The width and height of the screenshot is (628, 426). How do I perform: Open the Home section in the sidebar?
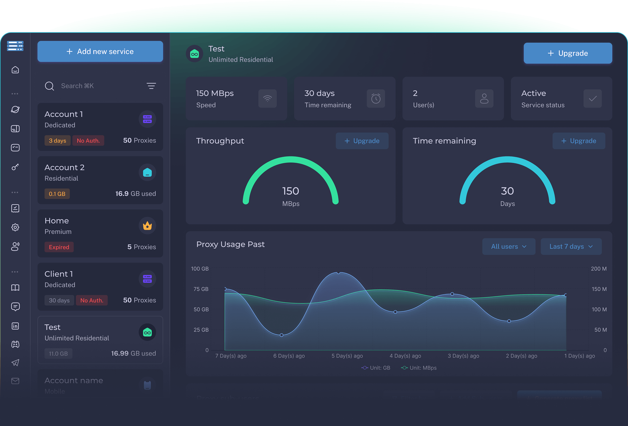pyautogui.click(x=15, y=70)
